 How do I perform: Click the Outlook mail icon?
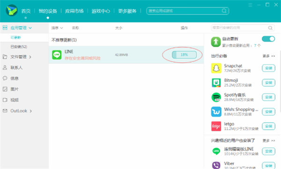5,111
